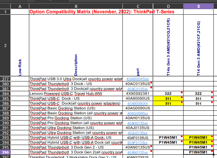The height and width of the screenshot is (158, 217).
Task: Select column E 511 cell in row 385
Action: pos(198,99)
